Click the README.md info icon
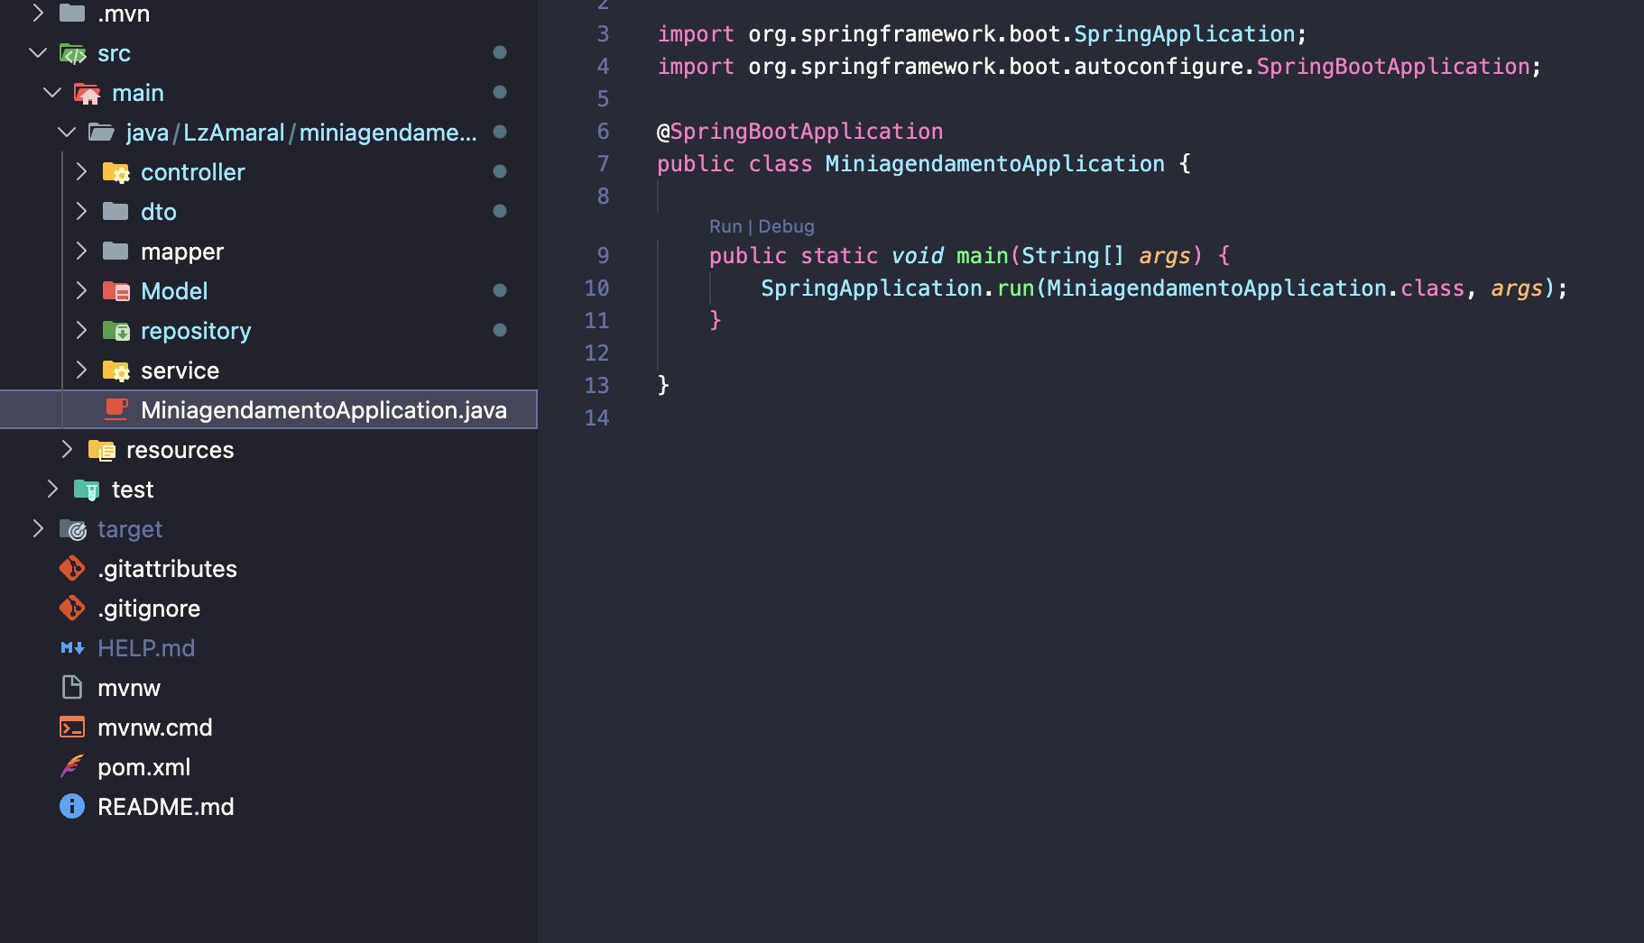Viewport: 1644px width, 943px height. pos(72,807)
